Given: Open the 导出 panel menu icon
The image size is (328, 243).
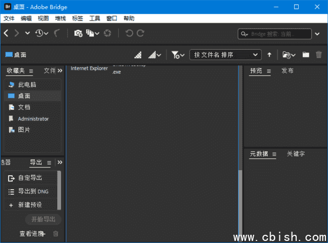Looking at the screenshot, I should pyautogui.click(x=49, y=163).
